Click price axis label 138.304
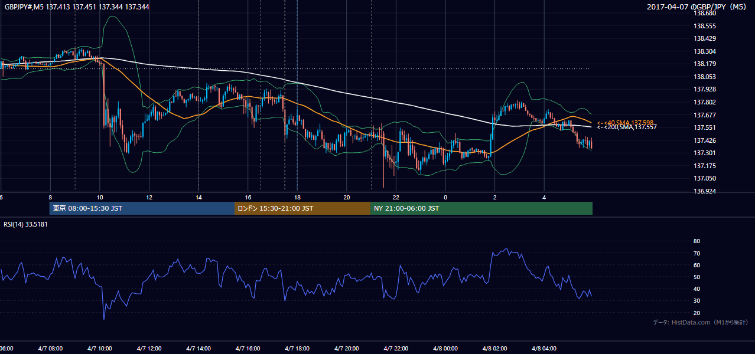This screenshot has height=354, width=755. 705,51
